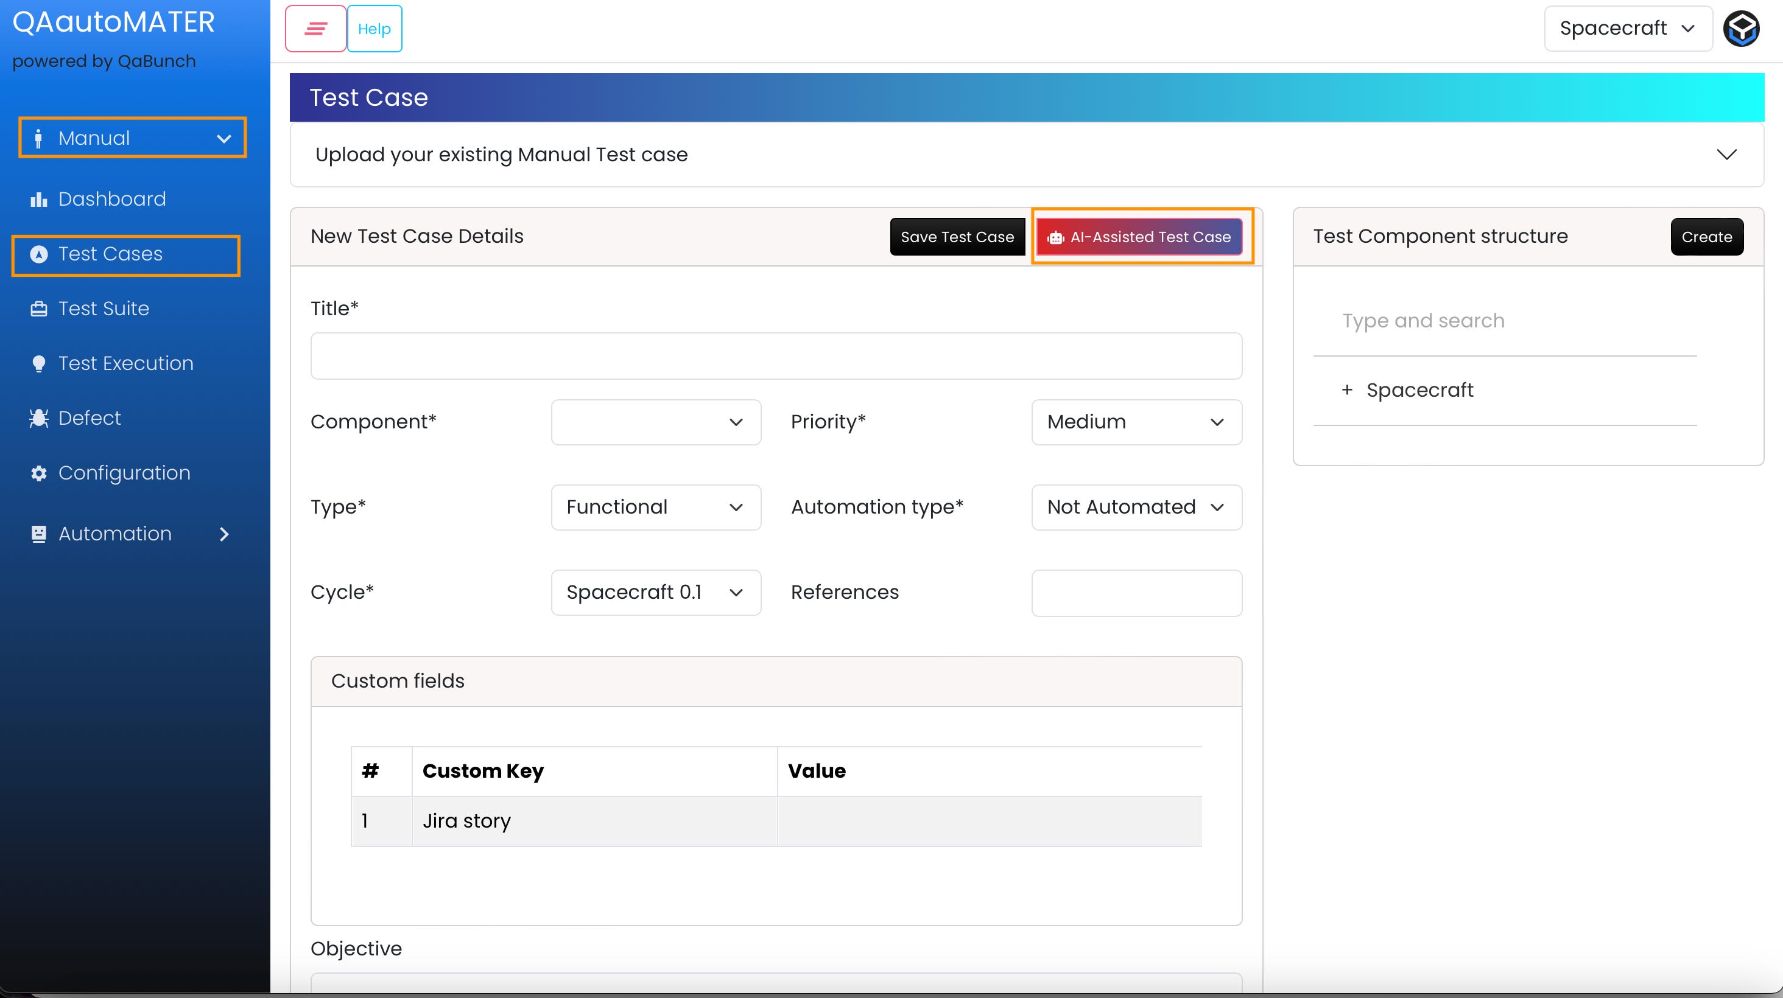
Task: Click the robot icon on AI-Assisted button
Action: (1055, 238)
